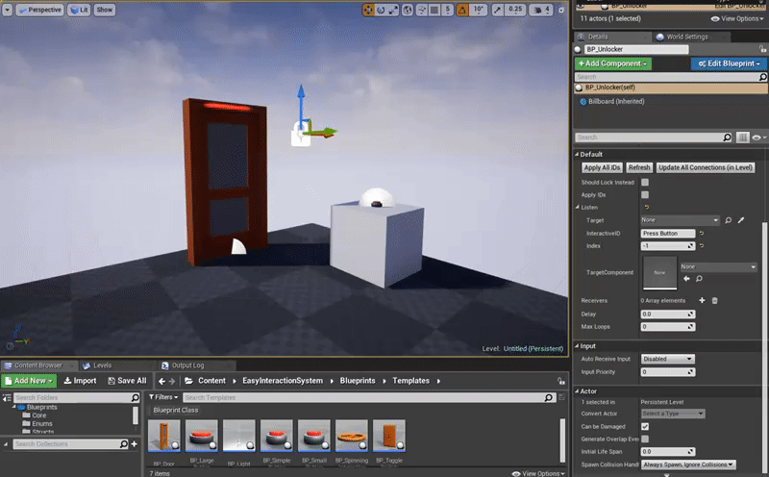The image size is (769, 477).
Task: Click the Add Component button
Action: click(x=613, y=63)
